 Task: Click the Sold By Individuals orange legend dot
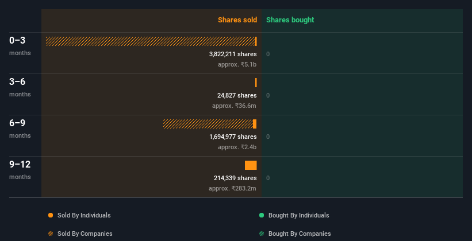tap(51, 215)
